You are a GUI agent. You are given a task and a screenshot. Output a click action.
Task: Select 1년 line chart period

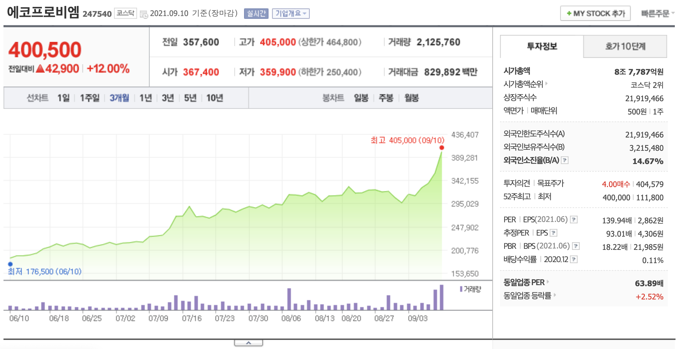(x=145, y=98)
